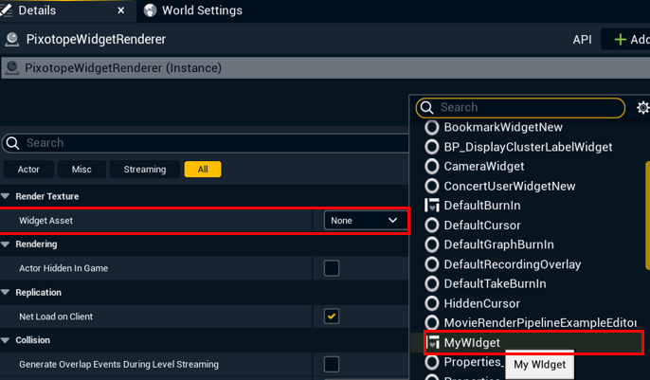Collapse the Render Texture section

6,196
